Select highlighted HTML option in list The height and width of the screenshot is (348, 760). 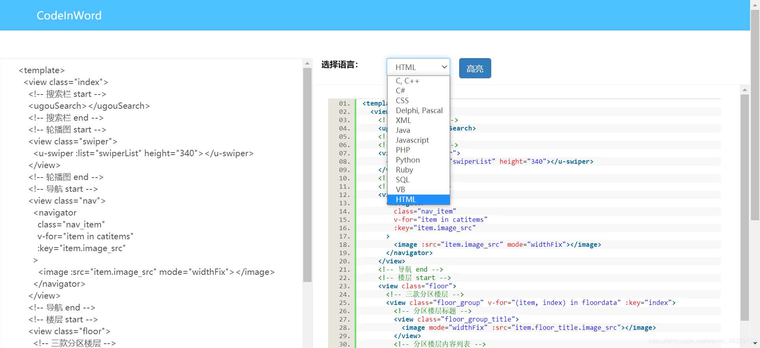tap(418, 200)
